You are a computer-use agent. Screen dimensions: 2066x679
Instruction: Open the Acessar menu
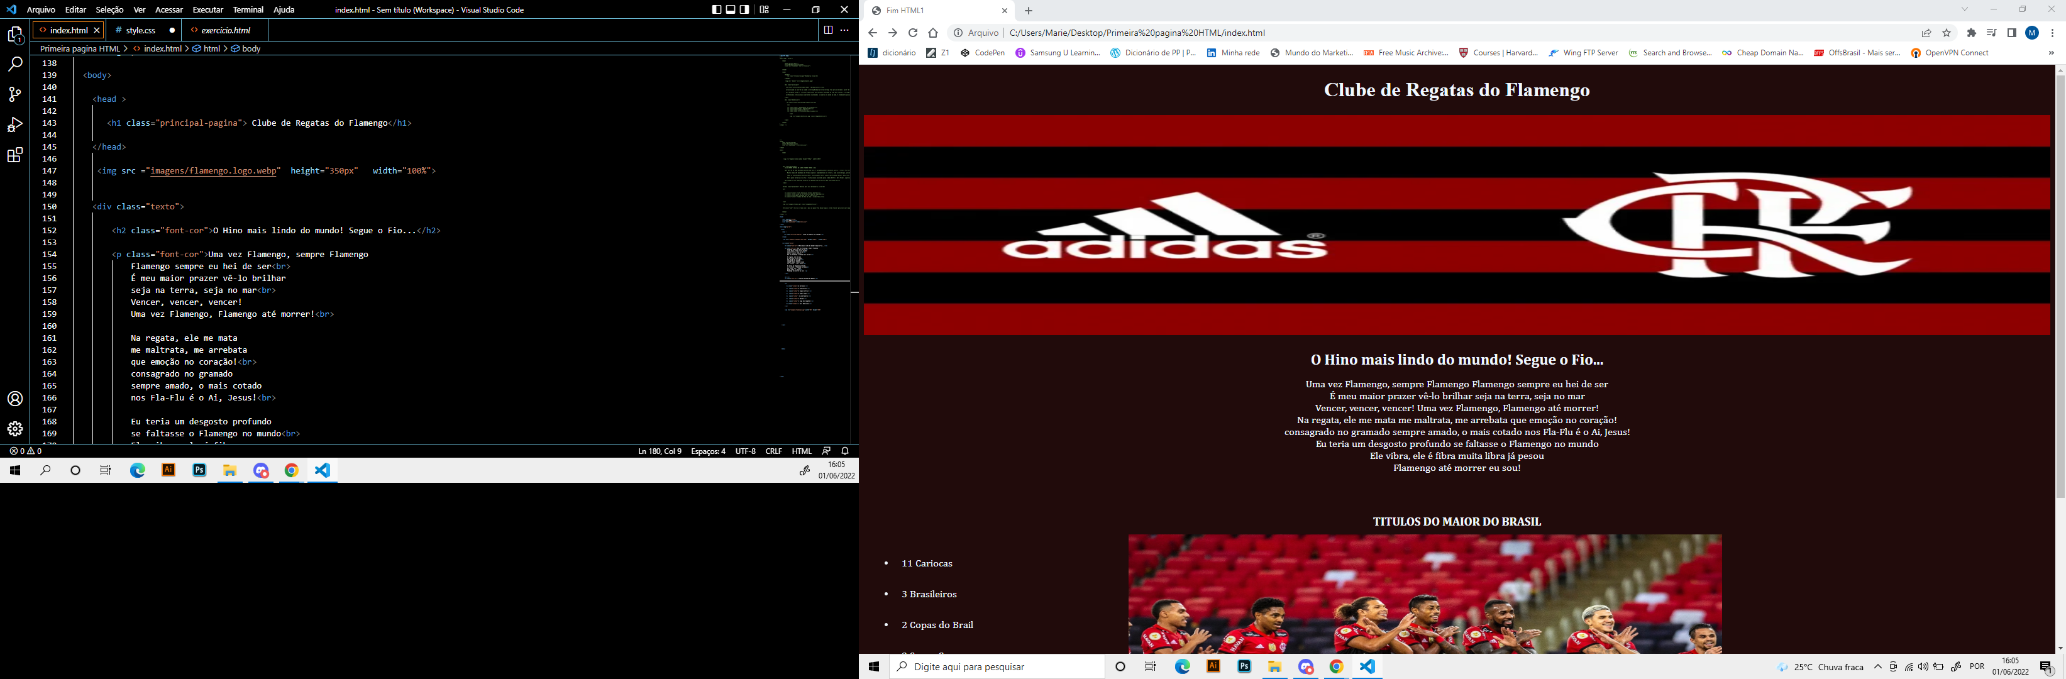[169, 9]
